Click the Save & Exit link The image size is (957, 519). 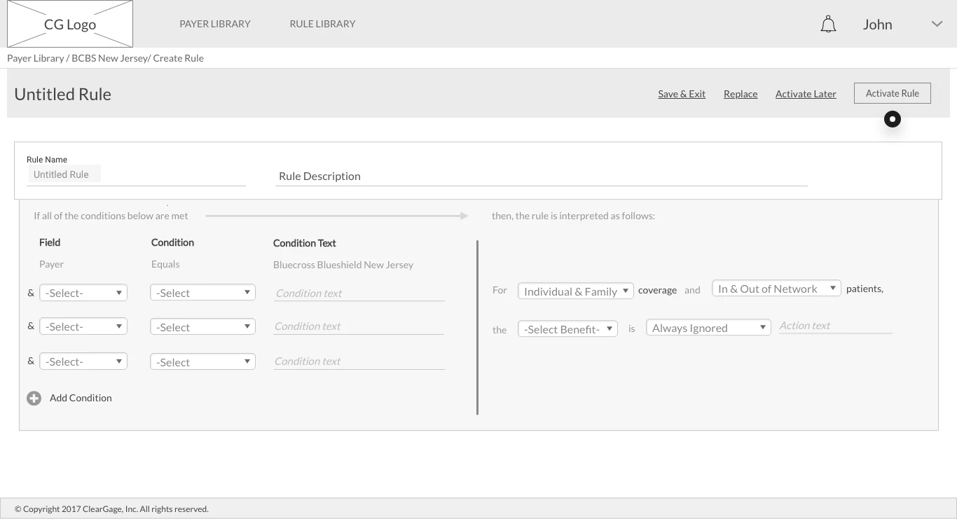682,94
